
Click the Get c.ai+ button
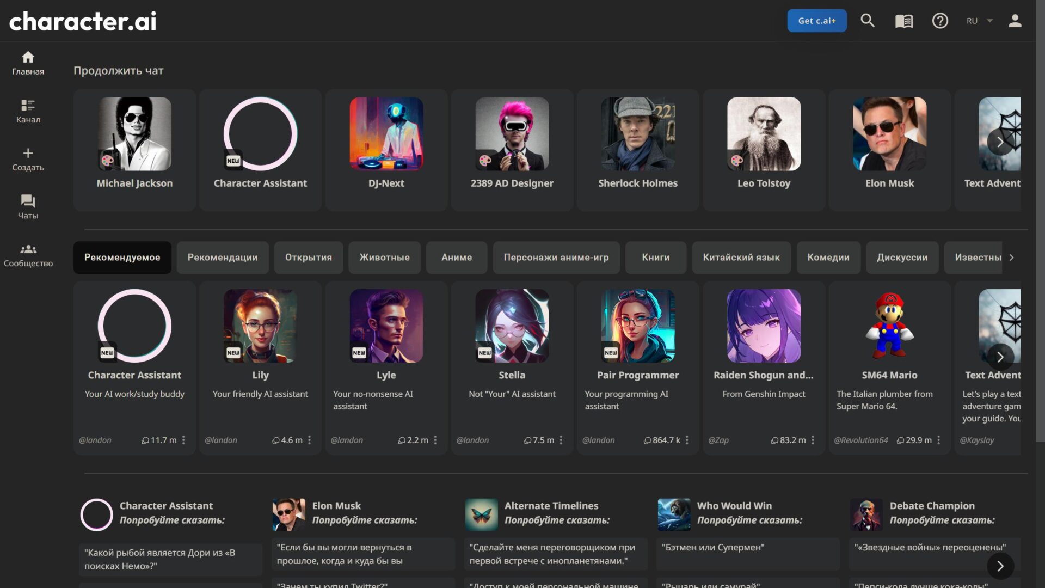(816, 21)
